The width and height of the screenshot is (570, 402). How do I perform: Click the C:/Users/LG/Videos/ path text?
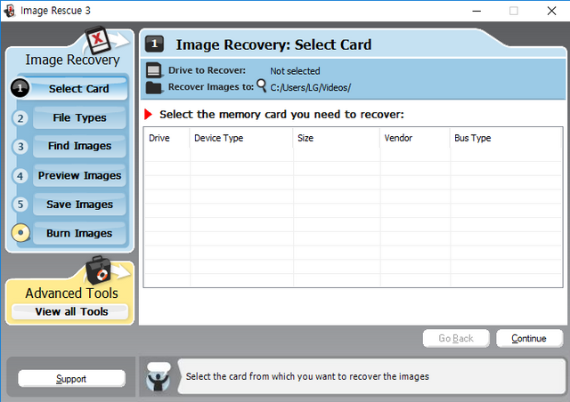pos(311,87)
